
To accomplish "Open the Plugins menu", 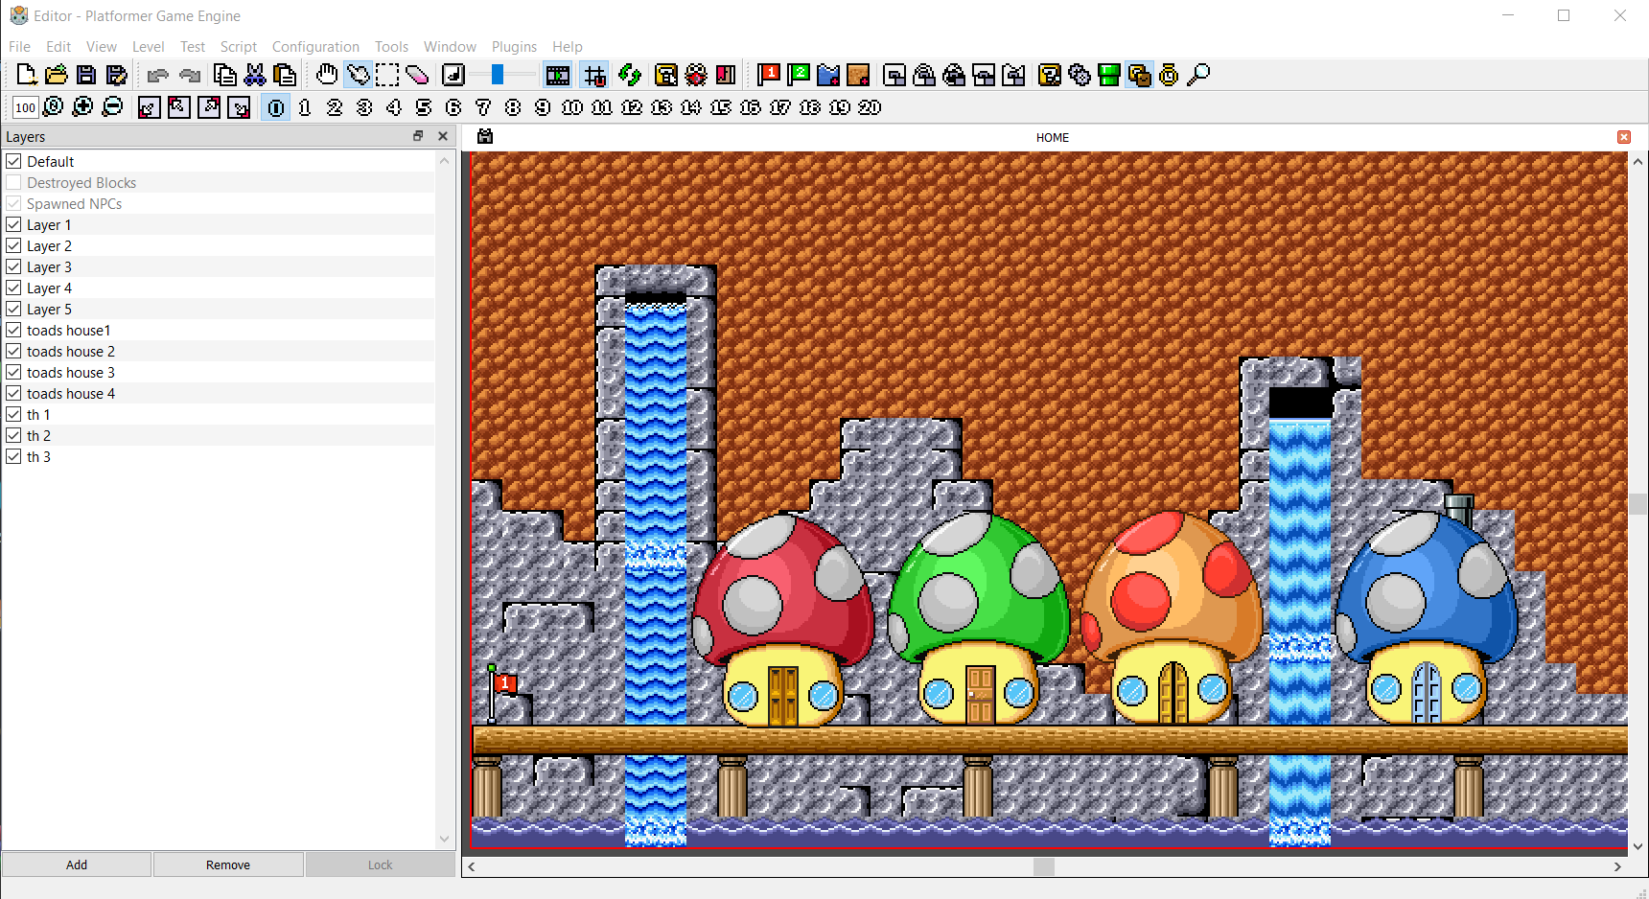I will point(514,46).
